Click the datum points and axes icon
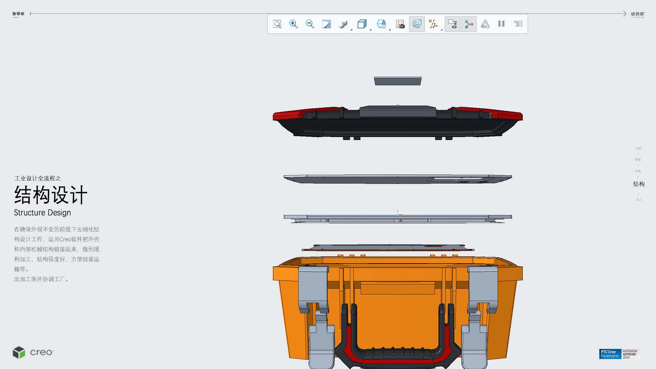 433,24
